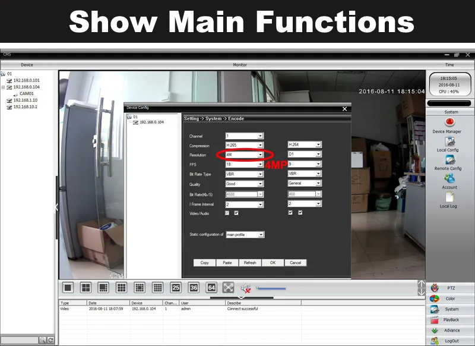This screenshot has width=475, height=346.
Task: Select single-view layout button
Action: (x=68, y=288)
